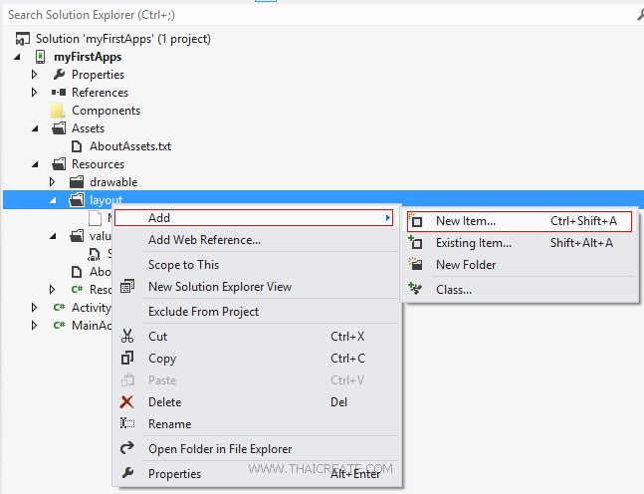Click the Class icon in submenu
Viewport: 644px width, 494px height.
point(416,289)
